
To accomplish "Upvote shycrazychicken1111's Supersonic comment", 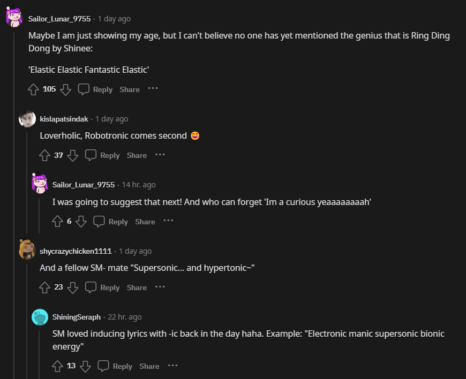I will tap(45, 287).
